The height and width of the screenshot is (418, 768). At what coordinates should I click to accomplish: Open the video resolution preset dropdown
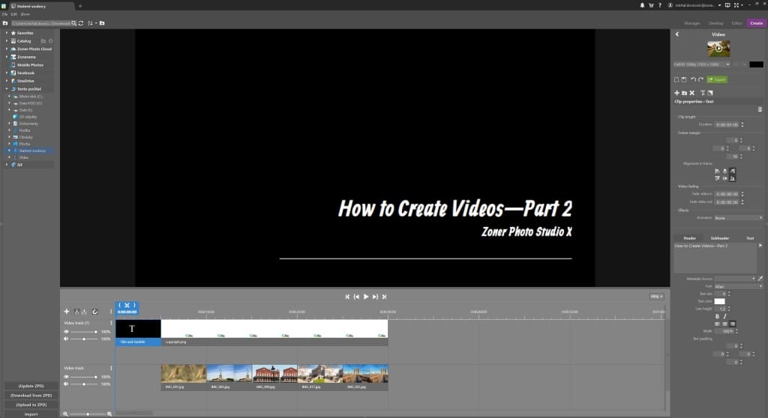[702, 64]
